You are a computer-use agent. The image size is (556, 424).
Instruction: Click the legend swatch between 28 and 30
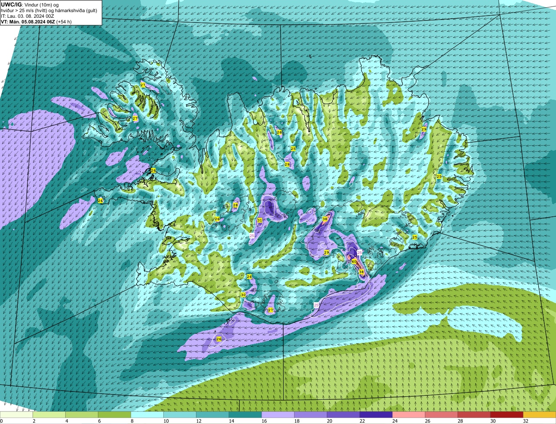(x=474, y=415)
